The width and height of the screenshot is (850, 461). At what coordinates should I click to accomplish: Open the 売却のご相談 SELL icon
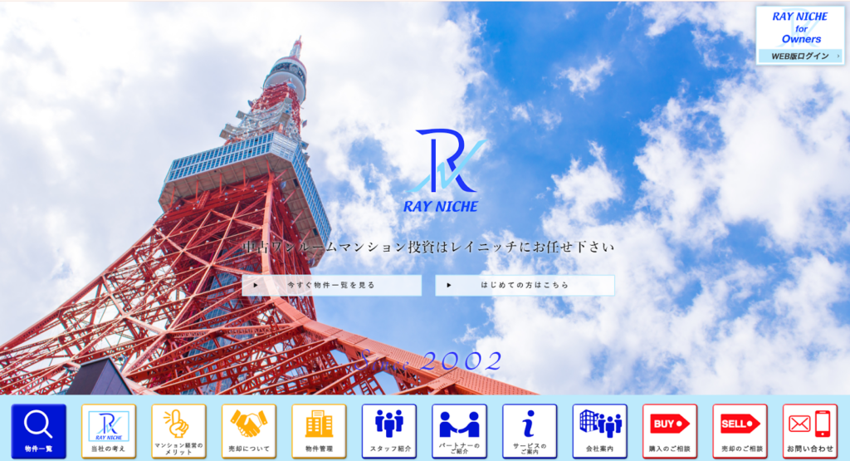coord(740,431)
